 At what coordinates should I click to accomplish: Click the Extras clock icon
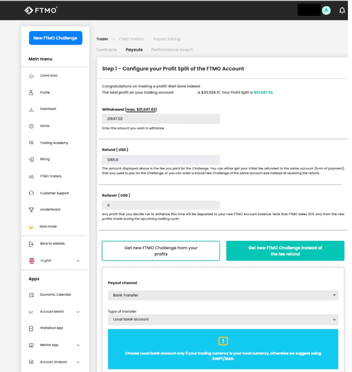[31, 126]
